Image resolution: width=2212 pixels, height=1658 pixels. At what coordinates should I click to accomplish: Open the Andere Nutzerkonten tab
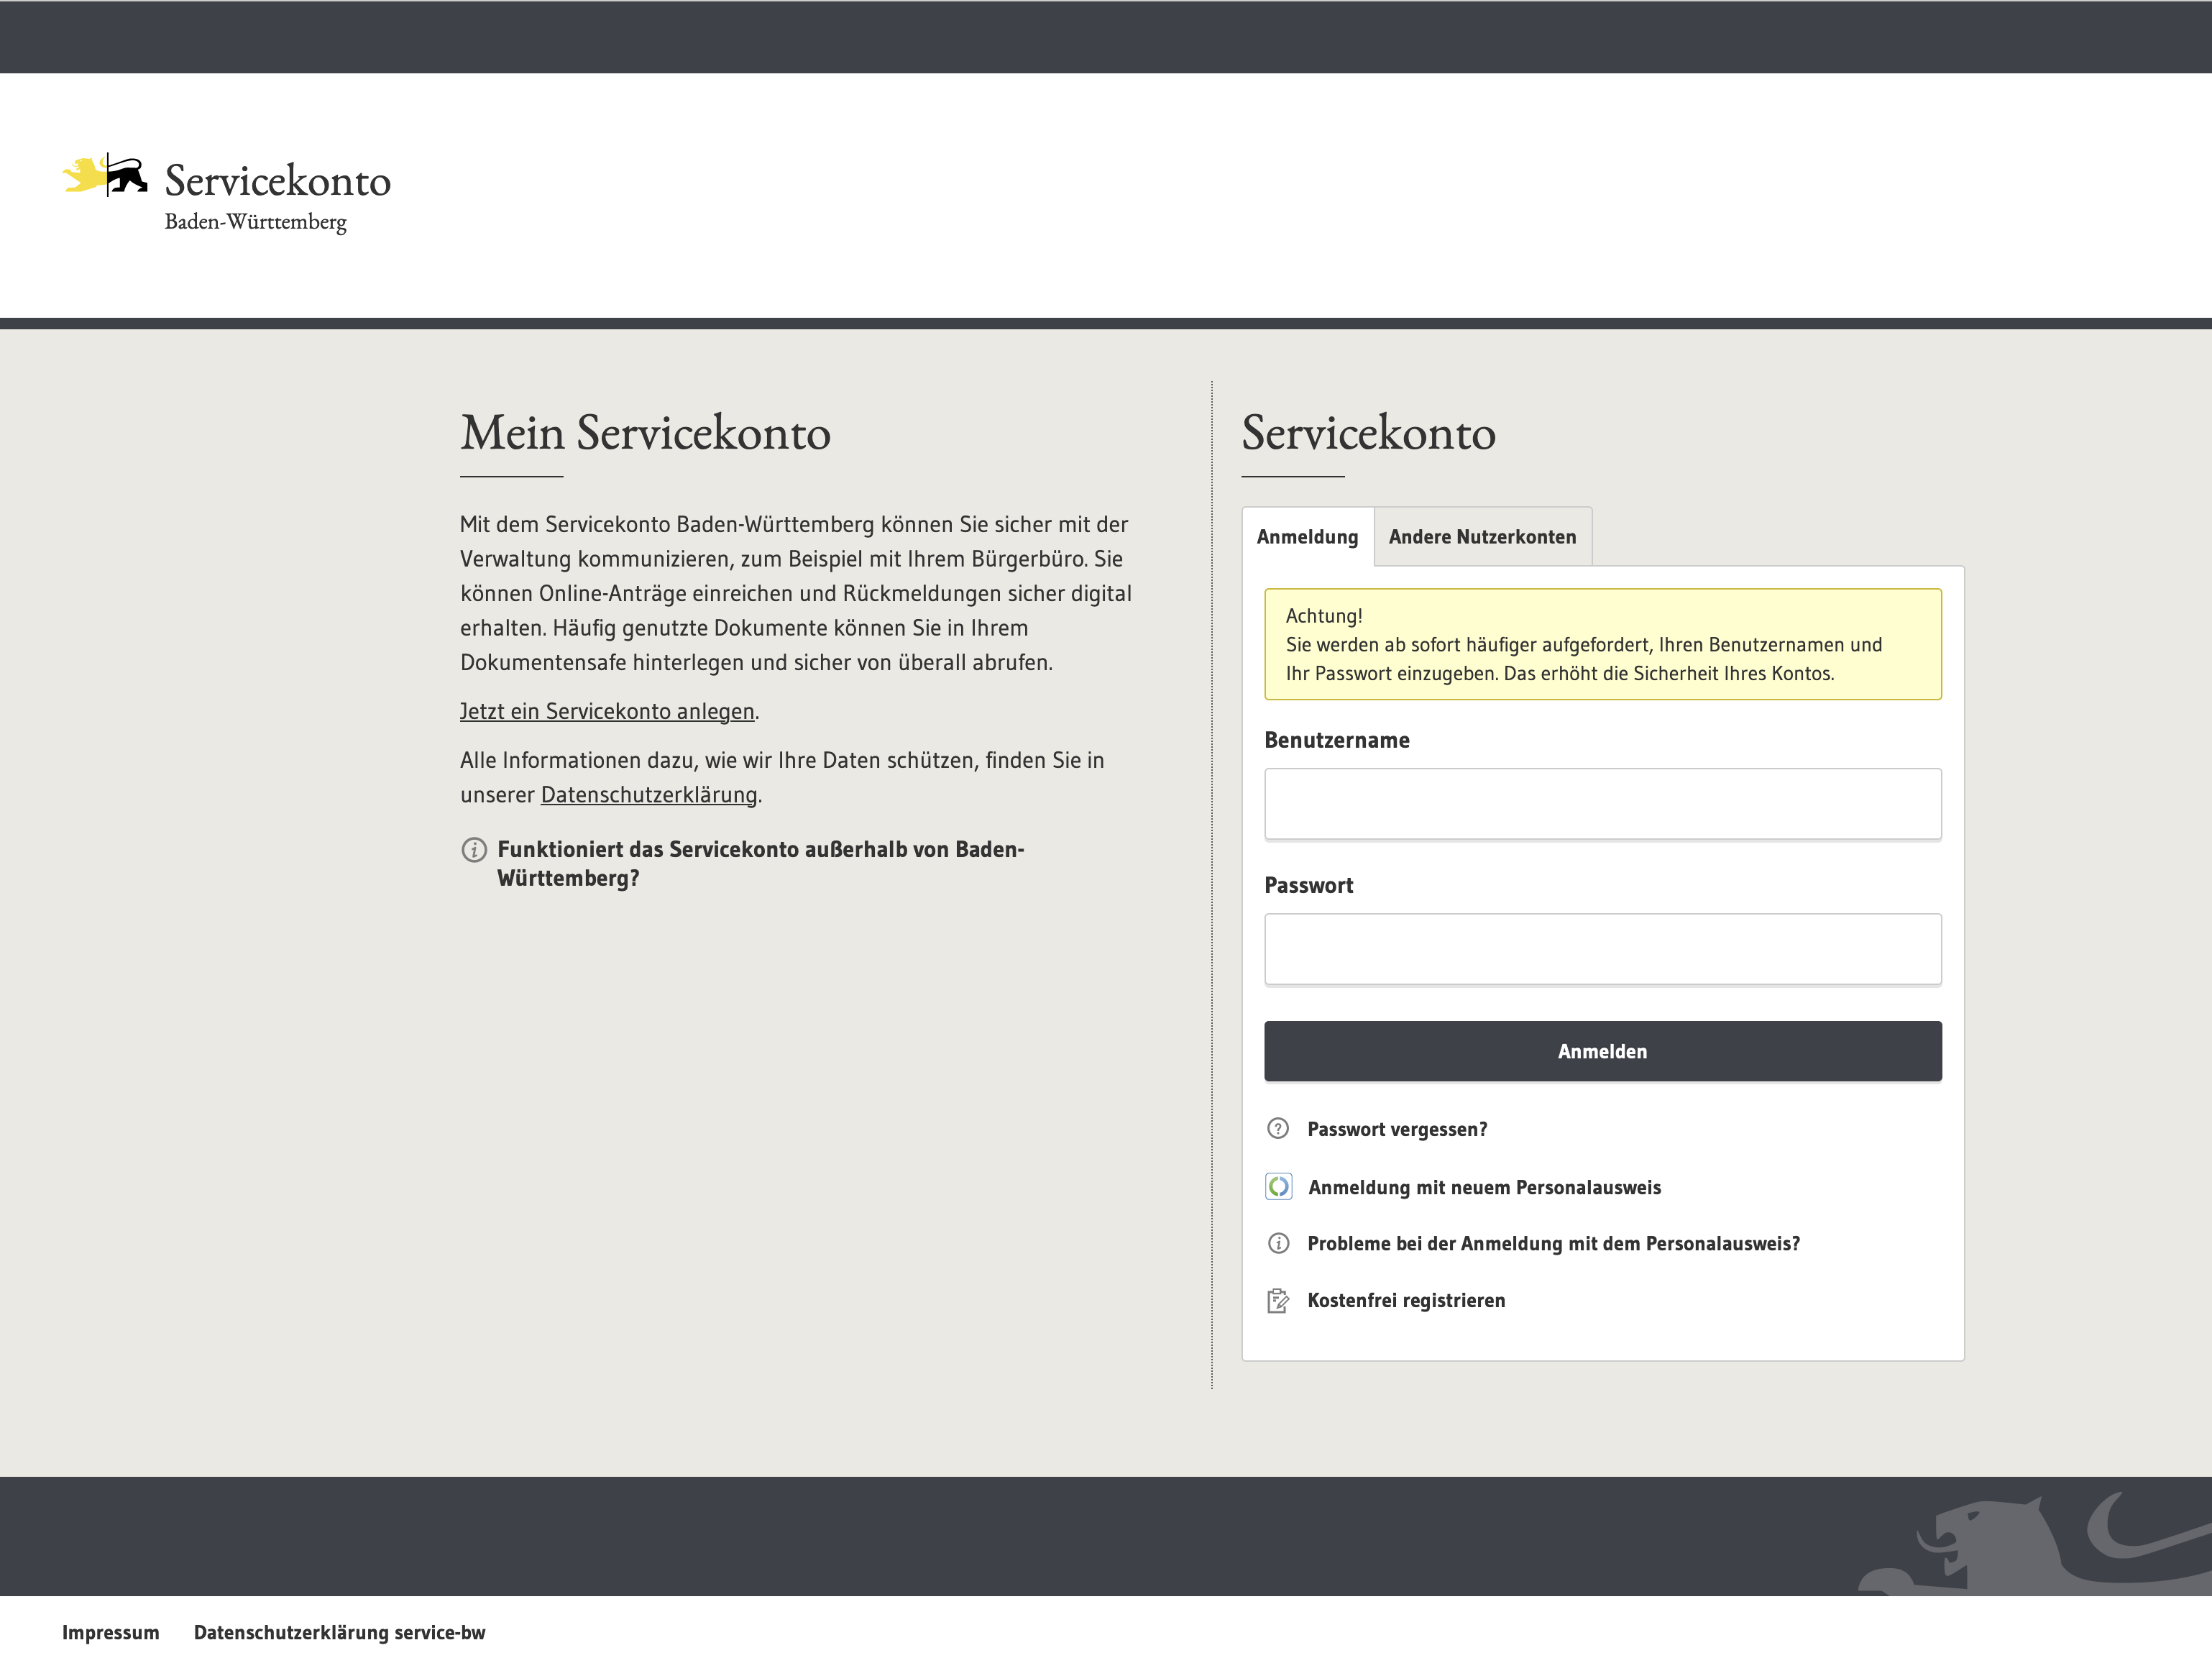click(x=1483, y=537)
